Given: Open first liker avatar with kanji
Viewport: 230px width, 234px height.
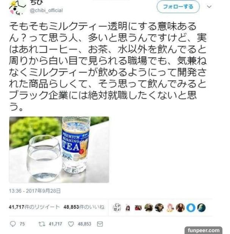Looking at the screenshot, I should (117, 208).
